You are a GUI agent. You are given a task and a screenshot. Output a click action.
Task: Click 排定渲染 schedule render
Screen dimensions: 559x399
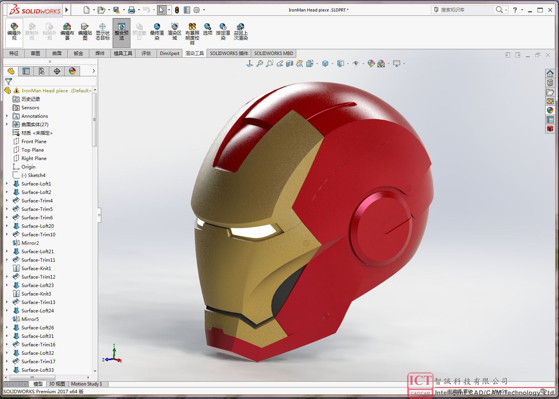click(x=223, y=32)
